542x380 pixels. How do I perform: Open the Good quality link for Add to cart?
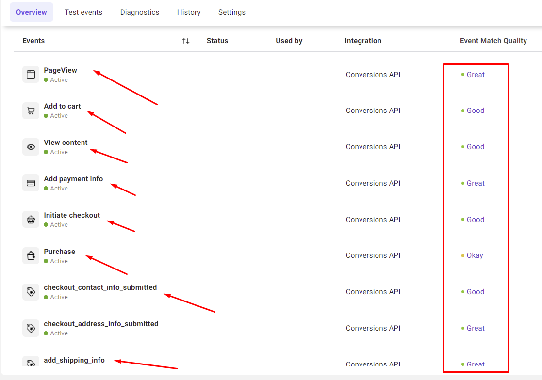[476, 111]
